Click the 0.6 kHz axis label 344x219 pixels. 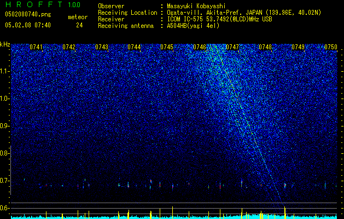click(4, 208)
